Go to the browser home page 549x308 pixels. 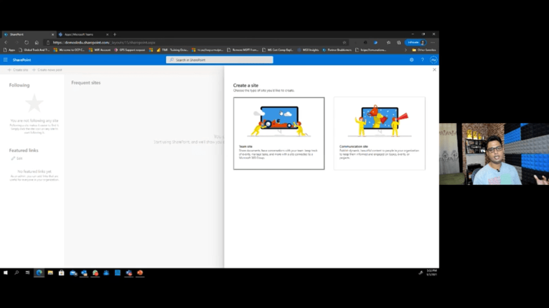(x=36, y=42)
